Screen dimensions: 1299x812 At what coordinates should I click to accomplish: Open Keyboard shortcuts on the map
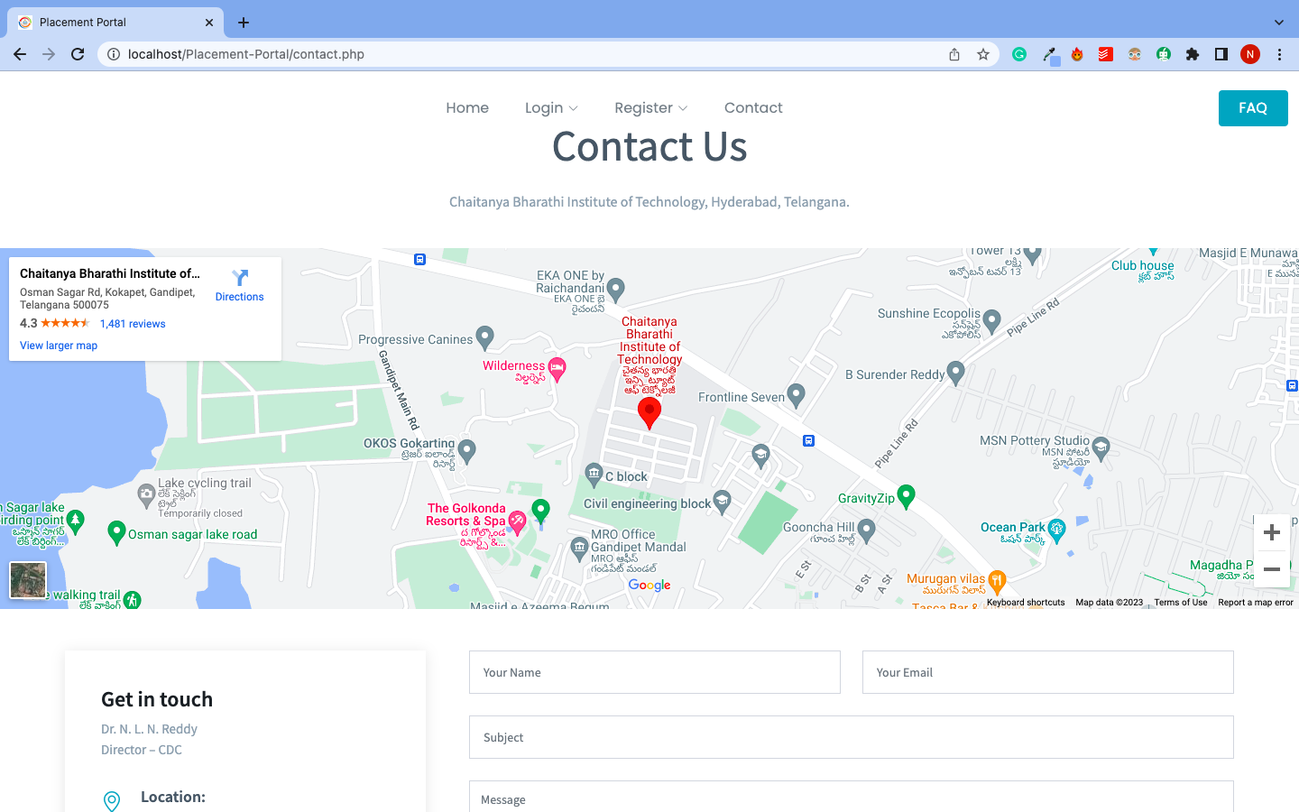pyautogui.click(x=1026, y=603)
